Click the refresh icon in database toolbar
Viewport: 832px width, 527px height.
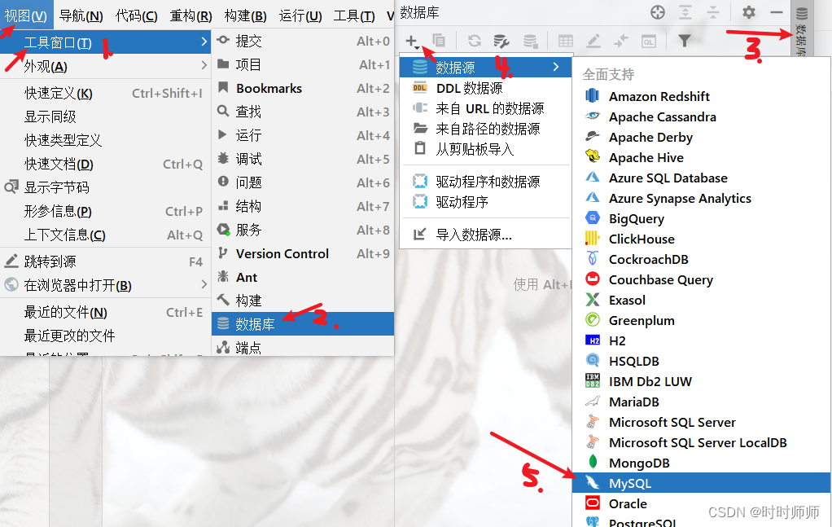(475, 41)
